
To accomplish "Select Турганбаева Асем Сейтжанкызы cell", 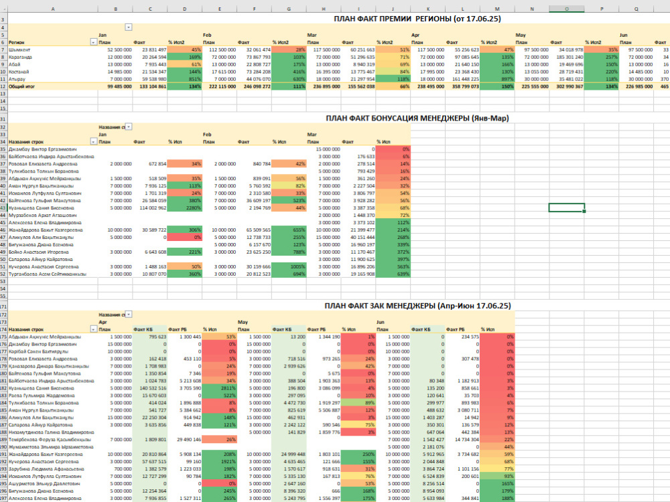I will pyautogui.click(x=53, y=274).
